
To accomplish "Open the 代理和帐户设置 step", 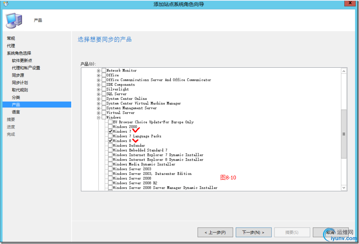I will coord(26,68).
